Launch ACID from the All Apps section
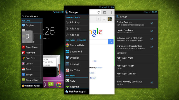The image size is (179, 100). (77, 81)
